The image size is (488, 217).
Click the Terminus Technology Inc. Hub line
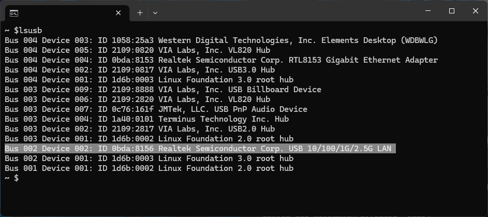(x=146, y=119)
